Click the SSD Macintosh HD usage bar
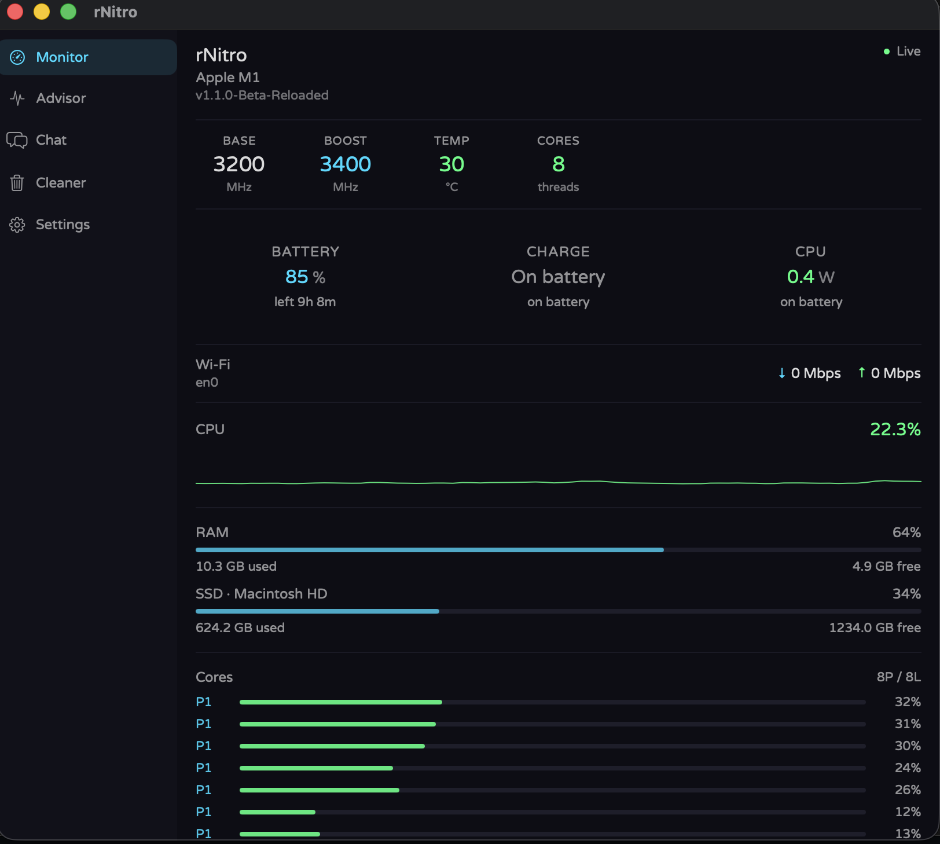This screenshot has width=940, height=844. (x=558, y=611)
